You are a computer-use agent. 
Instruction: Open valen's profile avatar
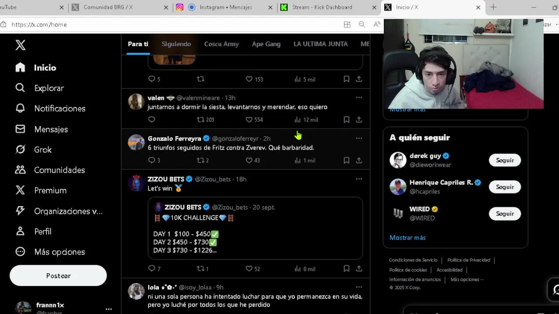point(136,102)
